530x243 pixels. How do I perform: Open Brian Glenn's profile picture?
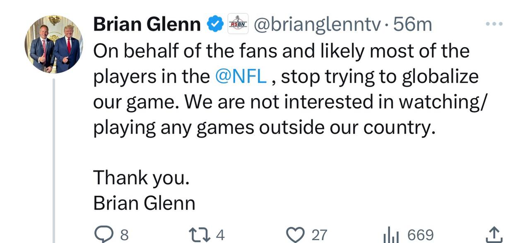pyautogui.click(x=54, y=44)
